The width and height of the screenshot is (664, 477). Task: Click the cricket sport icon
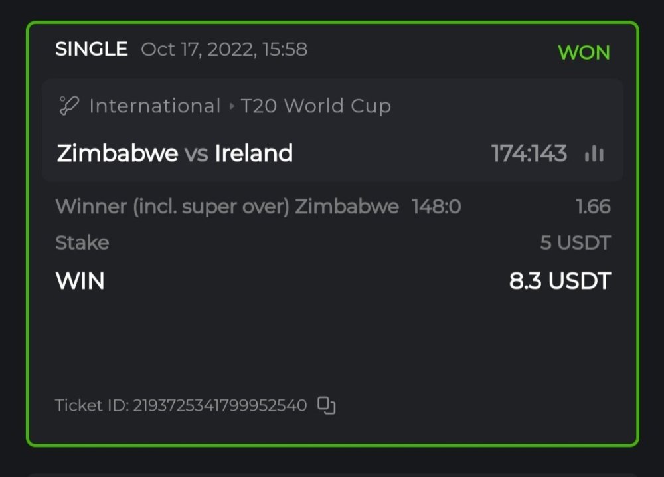pyautogui.click(x=69, y=106)
